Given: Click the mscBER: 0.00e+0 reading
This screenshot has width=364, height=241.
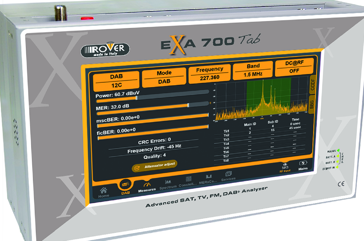Looking at the screenshot, I should pos(118,119).
